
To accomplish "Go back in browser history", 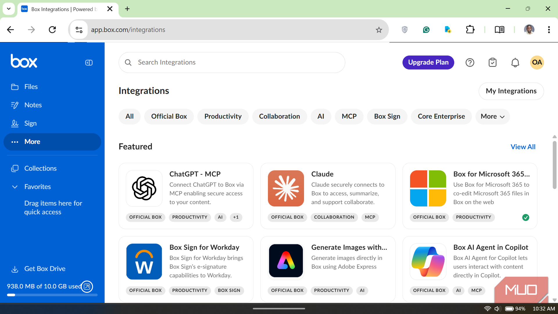I will (10, 30).
